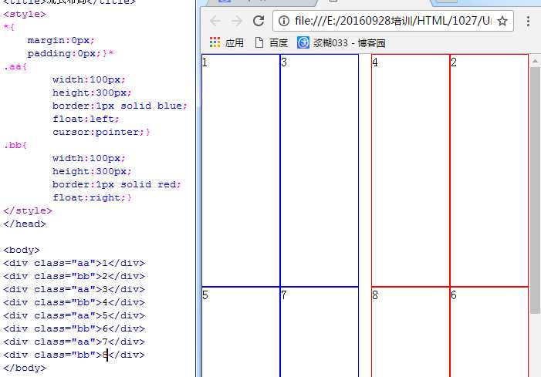Click the code line div class="aa">1

[x=74, y=263]
